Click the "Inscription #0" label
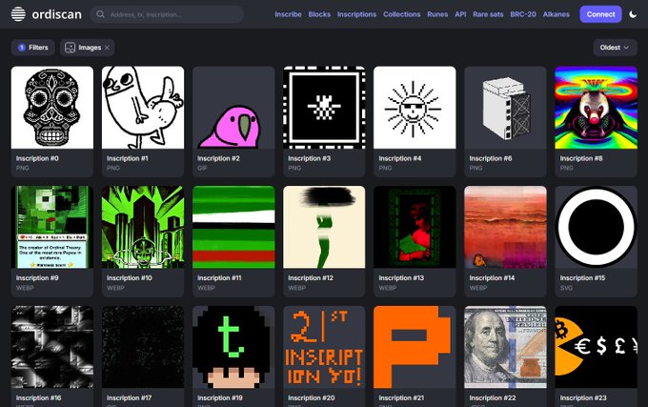Screen dimensions: 648x407 click(37, 158)
